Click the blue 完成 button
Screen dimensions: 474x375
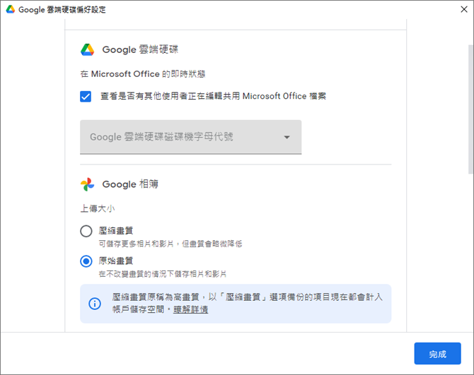437,354
